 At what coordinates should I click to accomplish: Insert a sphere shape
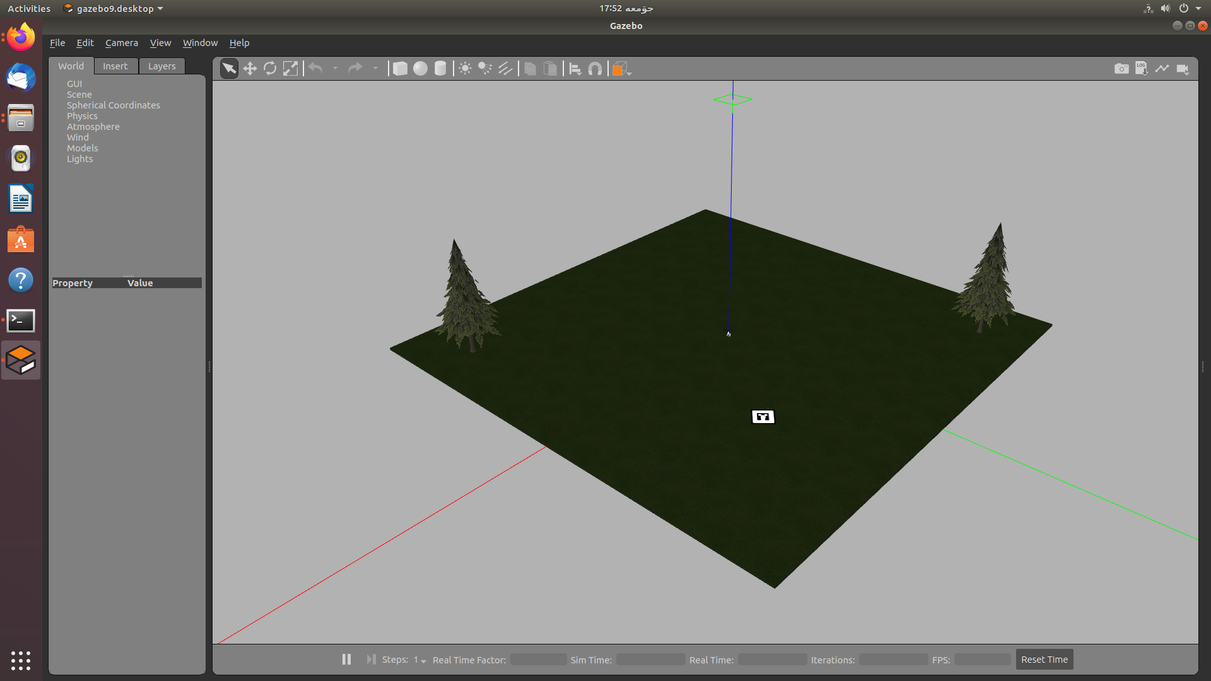pos(421,68)
